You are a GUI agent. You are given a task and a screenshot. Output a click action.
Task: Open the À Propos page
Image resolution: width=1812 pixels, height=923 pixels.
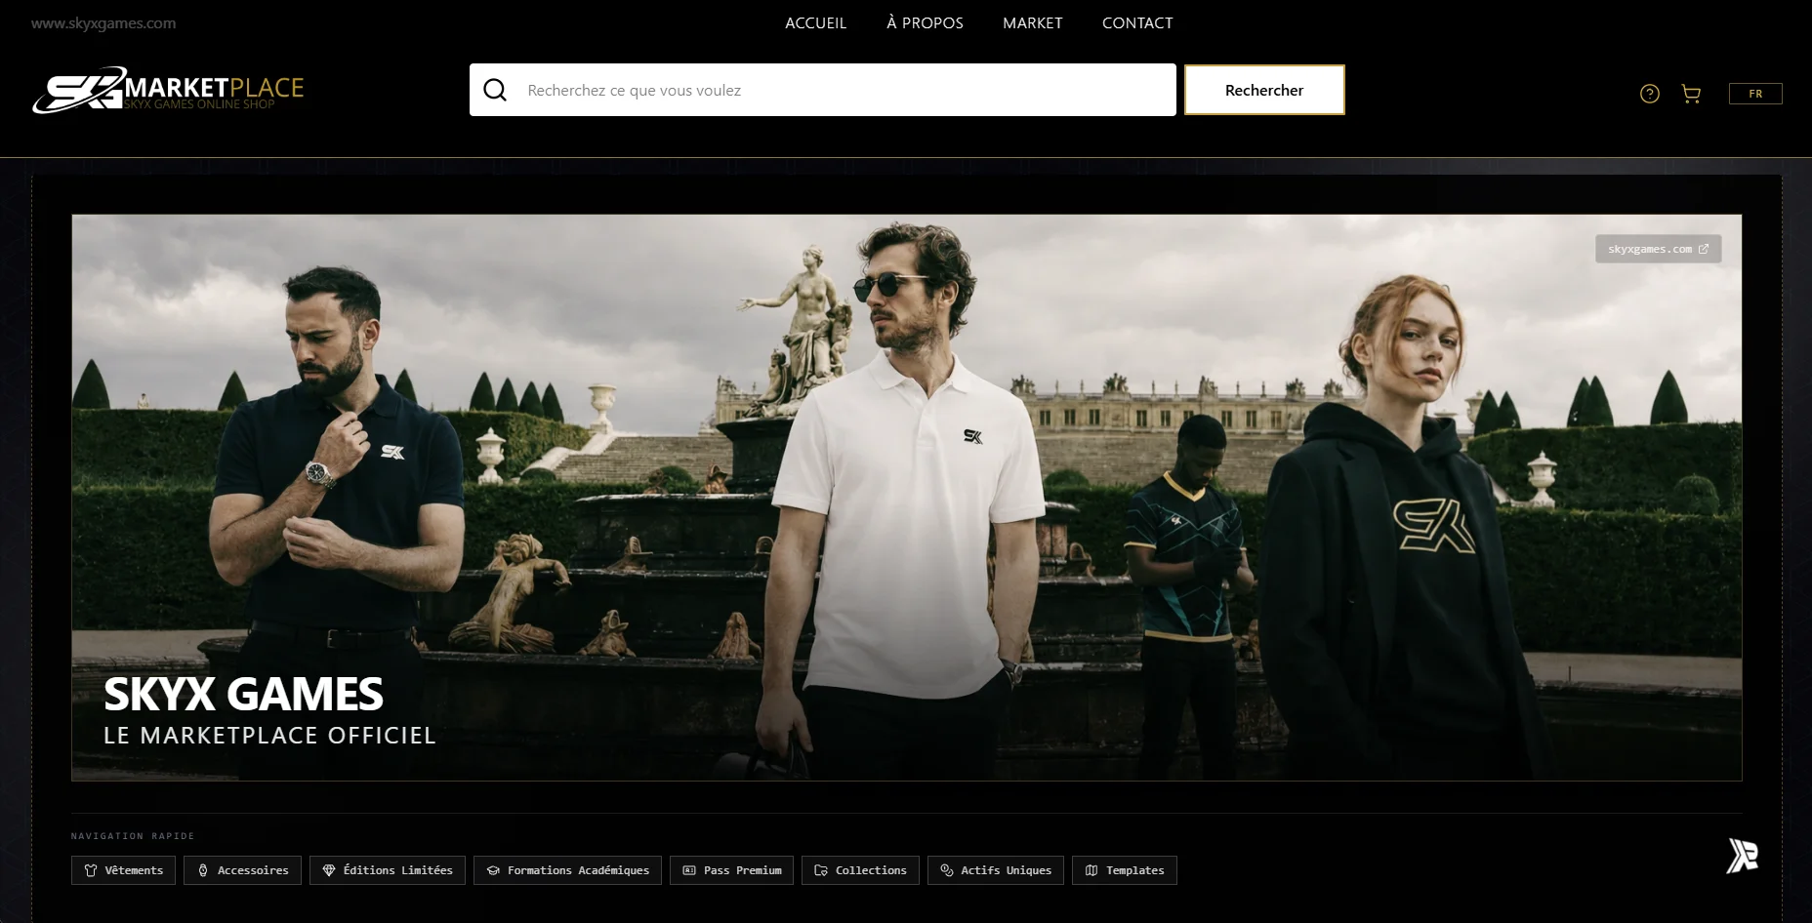(925, 22)
